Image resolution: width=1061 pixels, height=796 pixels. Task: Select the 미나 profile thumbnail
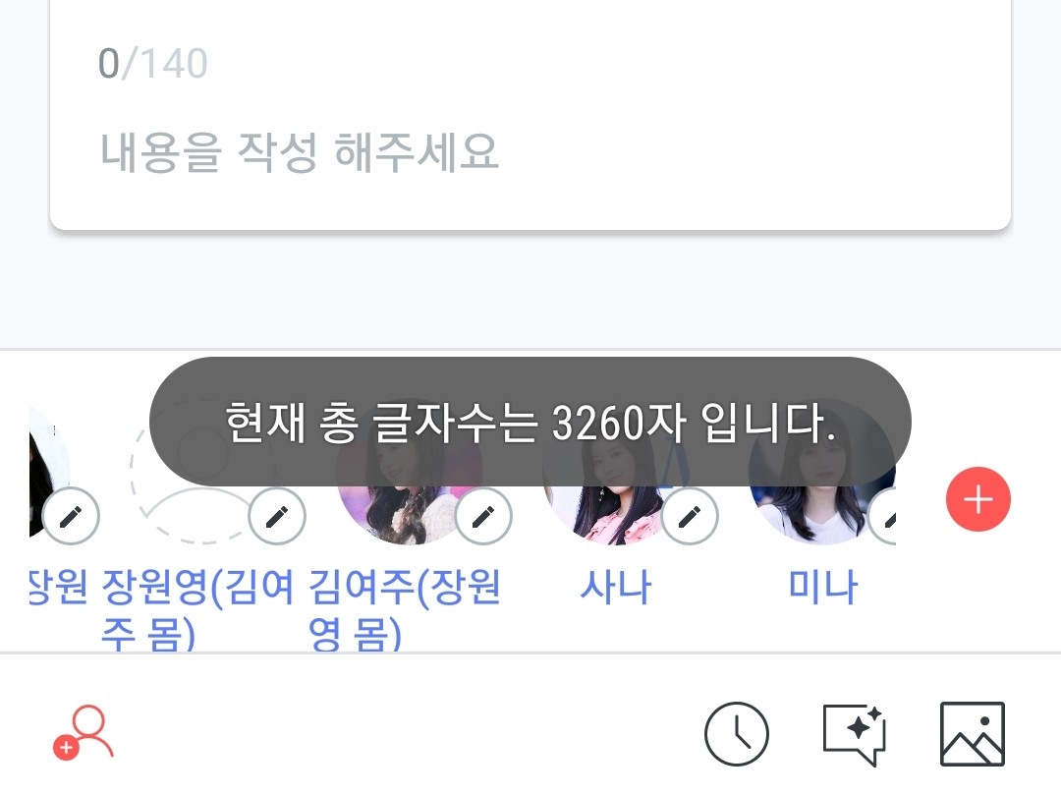point(822,472)
